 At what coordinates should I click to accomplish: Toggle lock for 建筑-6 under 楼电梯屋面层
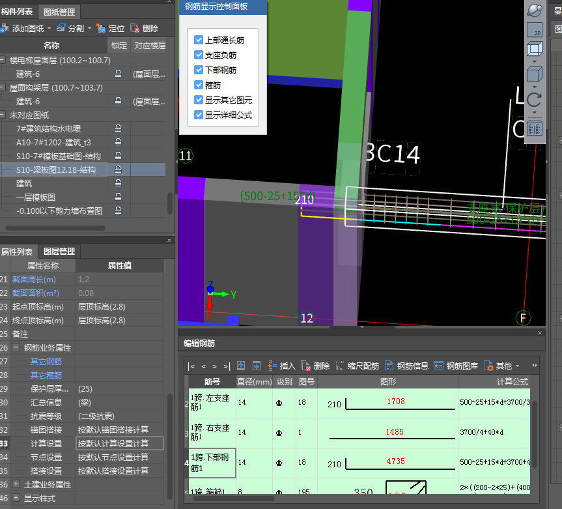pyautogui.click(x=118, y=74)
